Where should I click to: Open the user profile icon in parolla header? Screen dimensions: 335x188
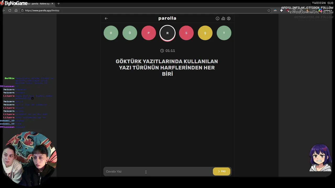[x=229, y=19]
